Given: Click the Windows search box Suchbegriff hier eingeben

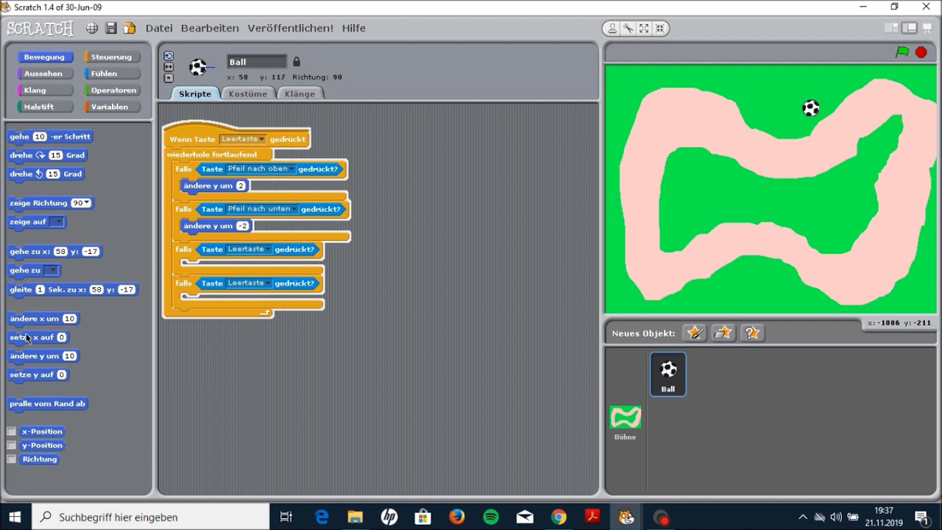Looking at the screenshot, I should (x=151, y=517).
